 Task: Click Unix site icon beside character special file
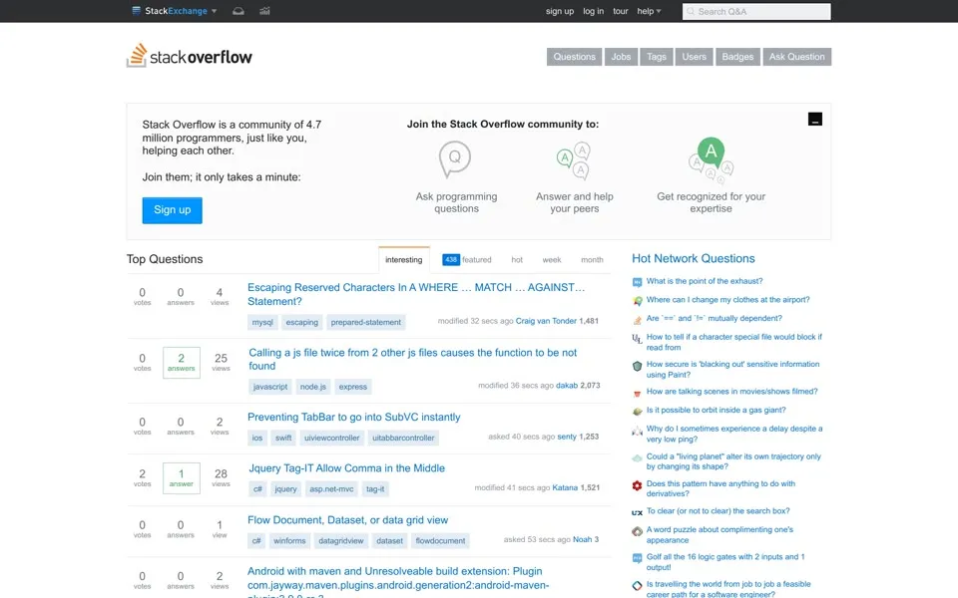tap(638, 339)
